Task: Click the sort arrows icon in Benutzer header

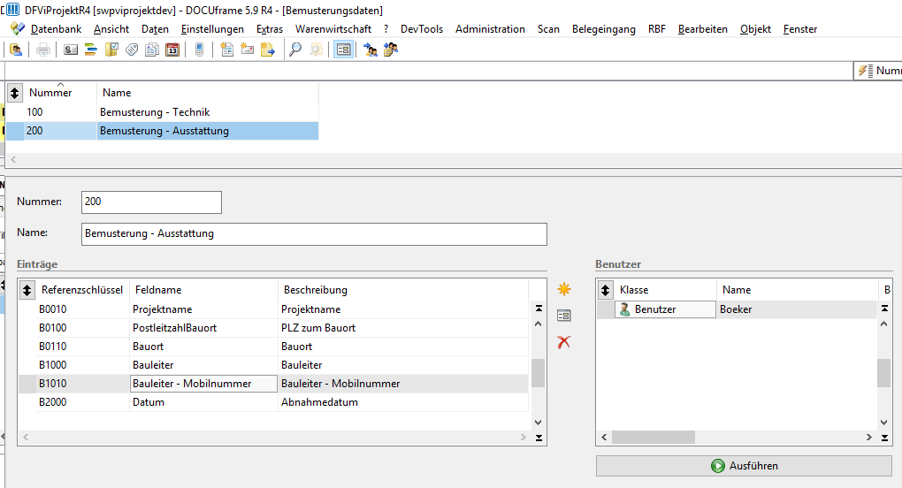Action: pyautogui.click(x=605, y=290)
